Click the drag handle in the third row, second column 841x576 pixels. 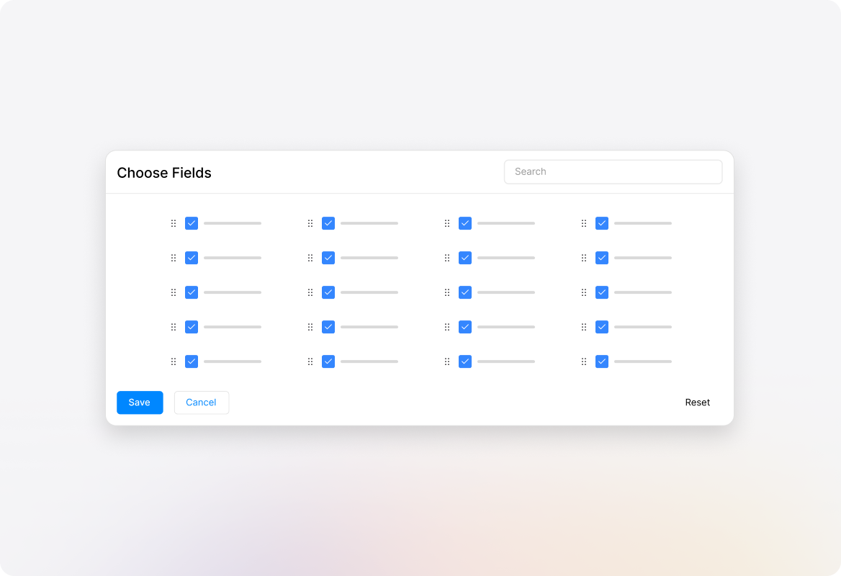310,292
